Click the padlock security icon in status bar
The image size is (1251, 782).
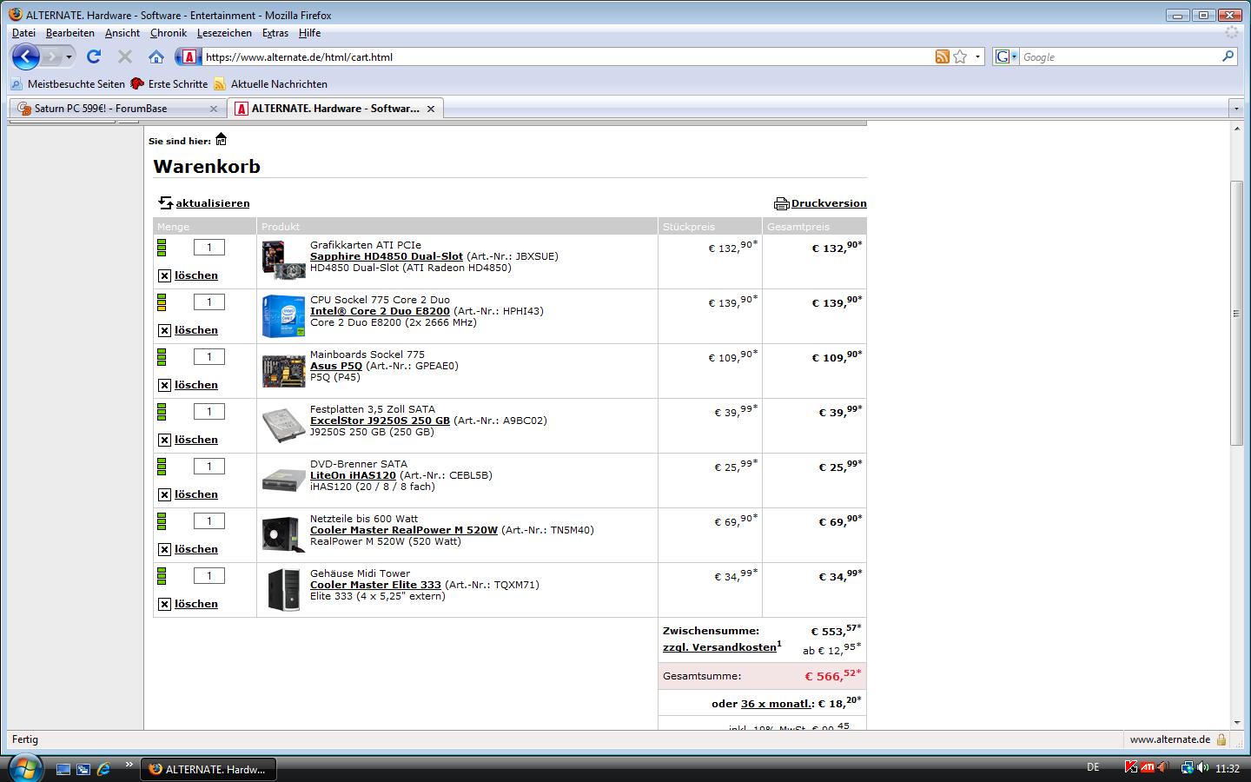(1221, 739)
